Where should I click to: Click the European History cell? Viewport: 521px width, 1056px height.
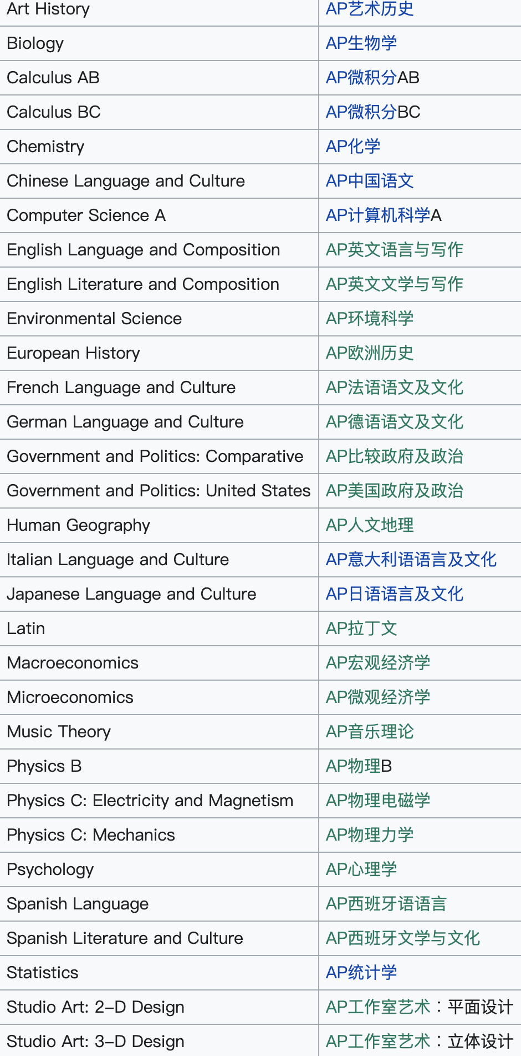tap(159, 353)
